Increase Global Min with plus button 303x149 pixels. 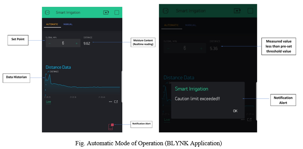point(77,43)
